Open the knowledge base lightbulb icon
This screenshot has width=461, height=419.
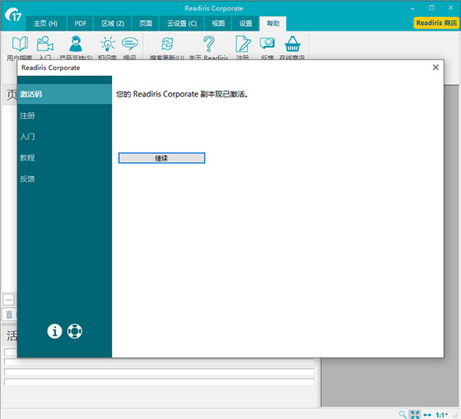pyautogui.click(x=108, y=44)
